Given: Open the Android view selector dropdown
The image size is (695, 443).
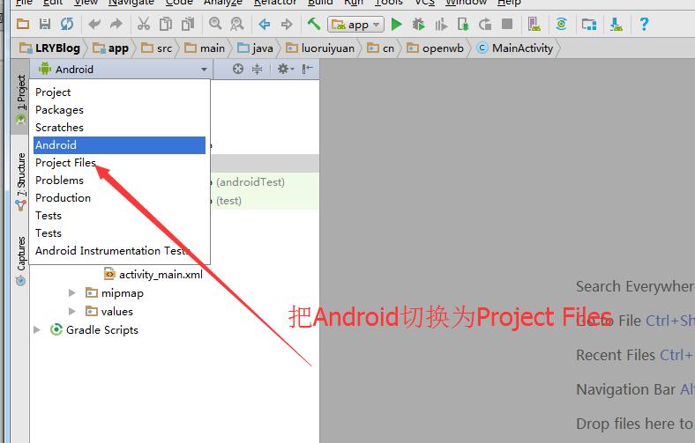Looking at the screenshot, I should point(122,69).
